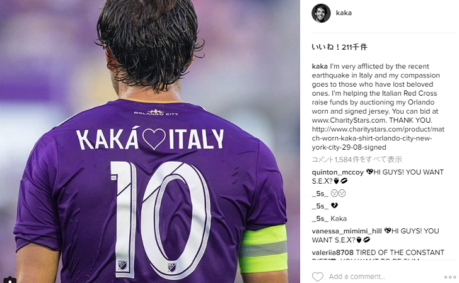This screenshot has height=283, width=459.
Task: Click the kaka username in header
Action: tap(344, 13)
